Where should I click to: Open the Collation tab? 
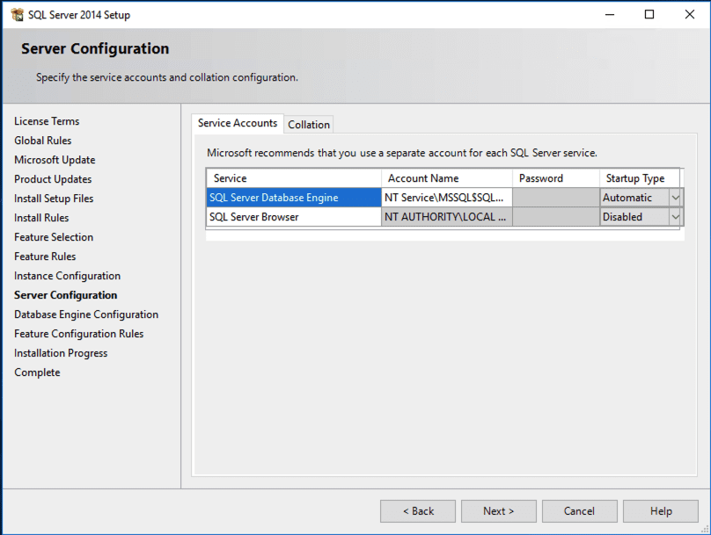[309, 125]
